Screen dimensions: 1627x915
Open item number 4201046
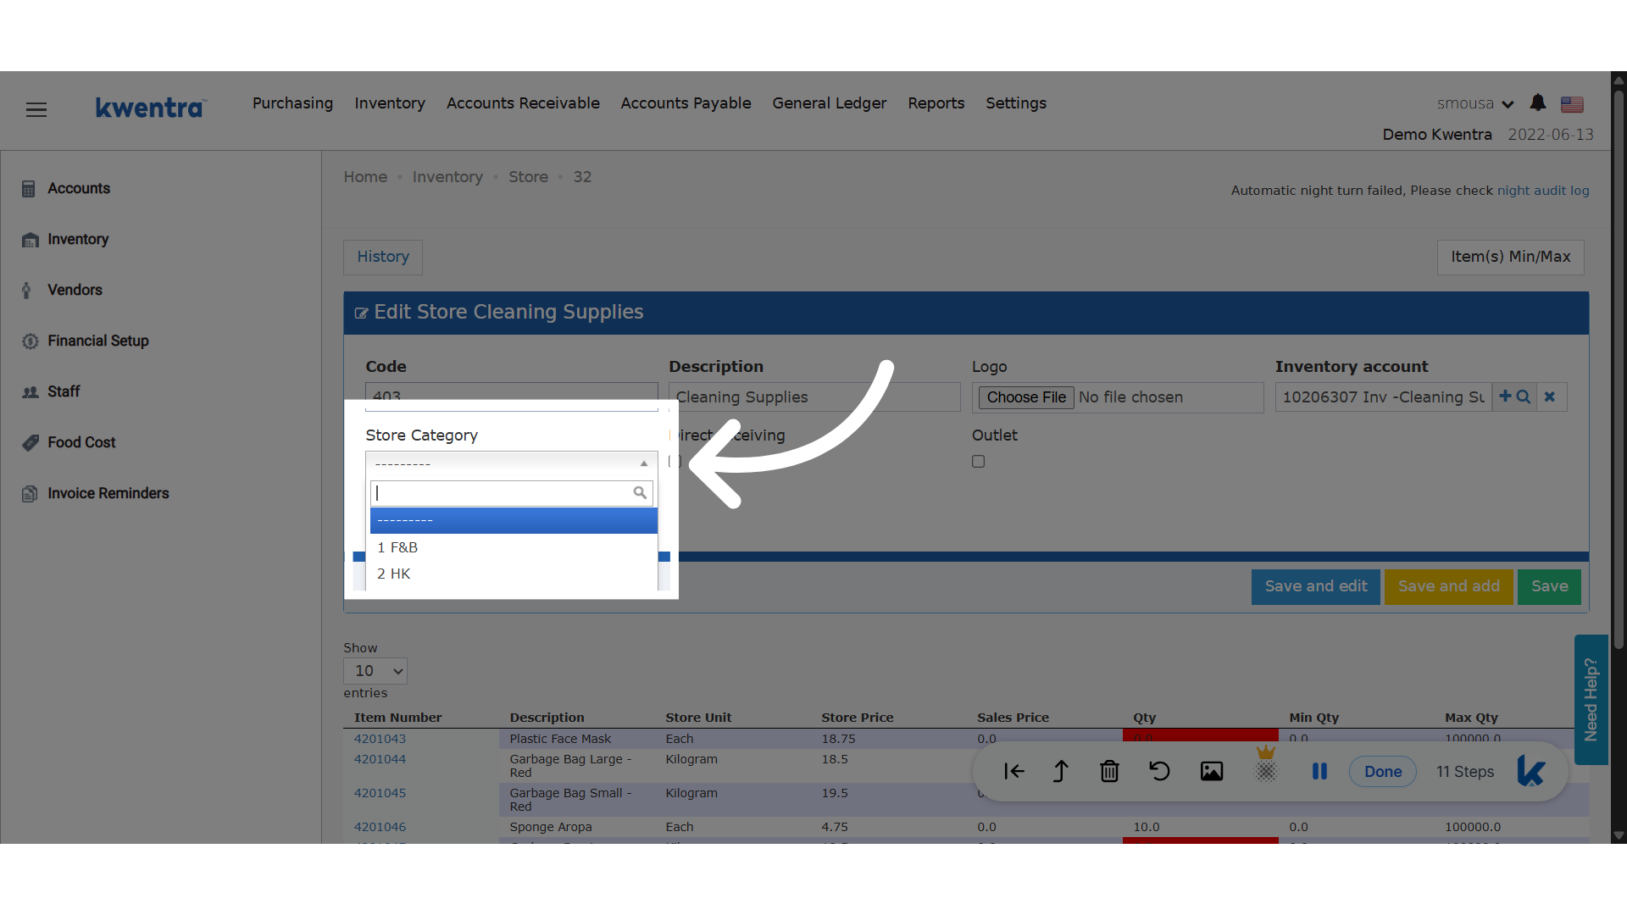coord(380,827)
